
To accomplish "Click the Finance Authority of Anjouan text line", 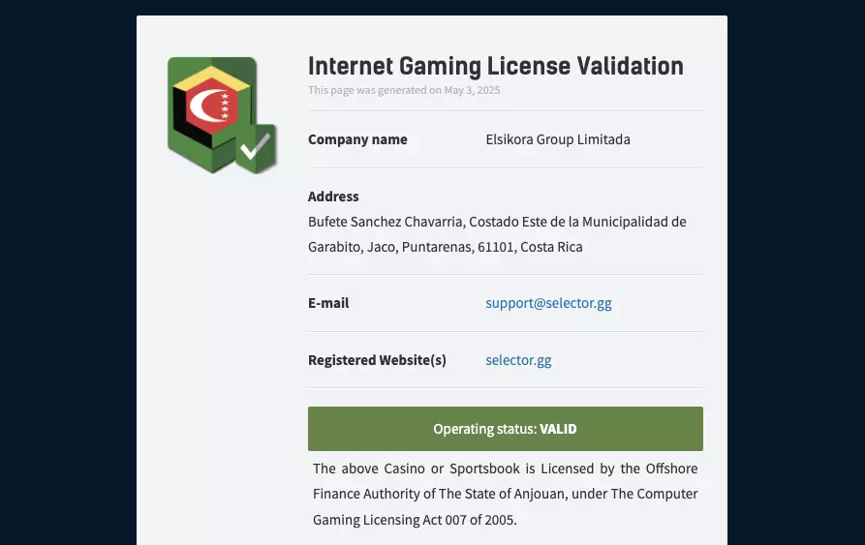I will pyautogui.click(x=505, y=494).
